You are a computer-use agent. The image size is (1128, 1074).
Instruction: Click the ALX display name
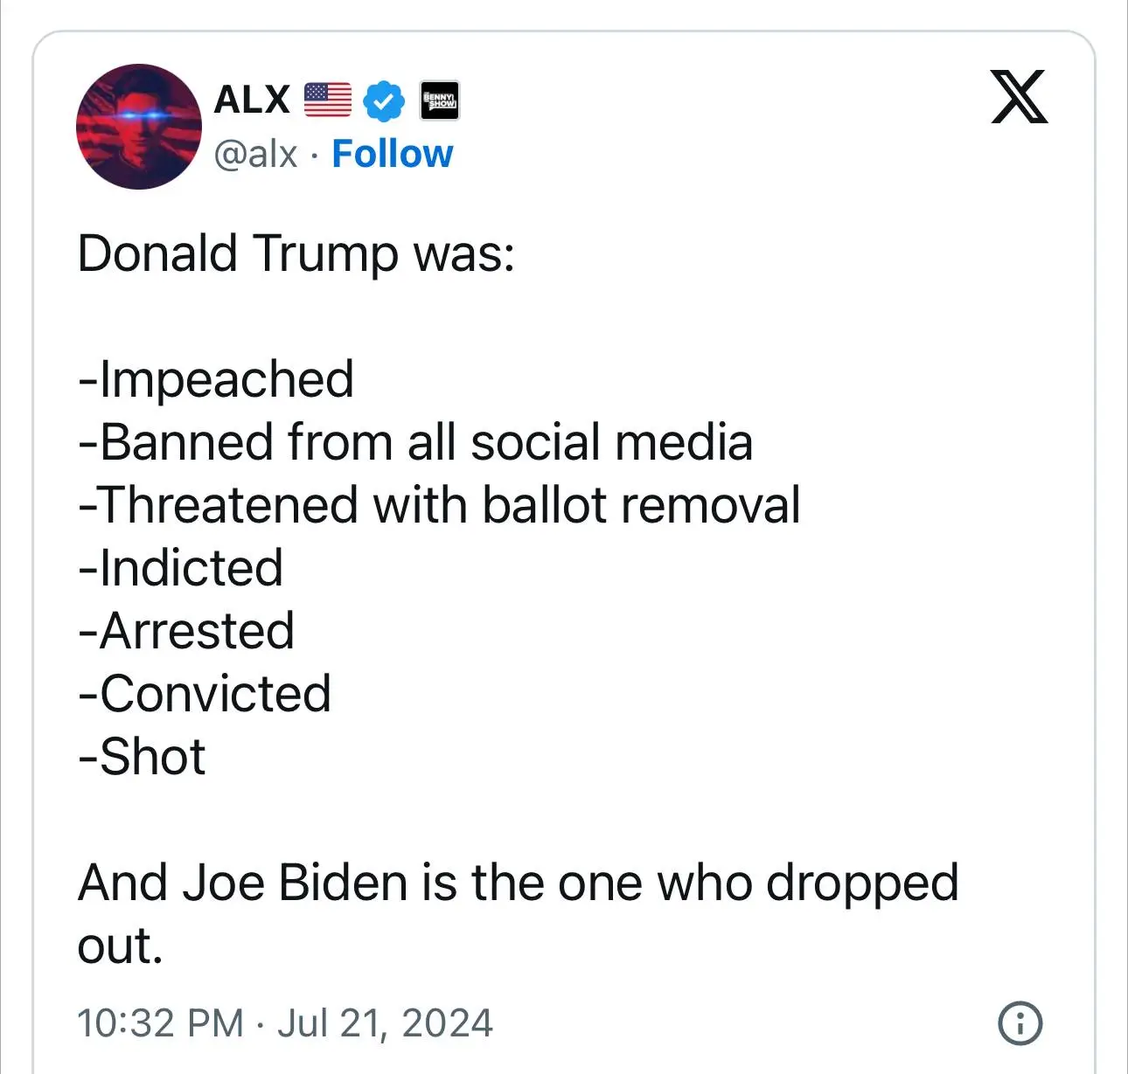pos(252,100)
